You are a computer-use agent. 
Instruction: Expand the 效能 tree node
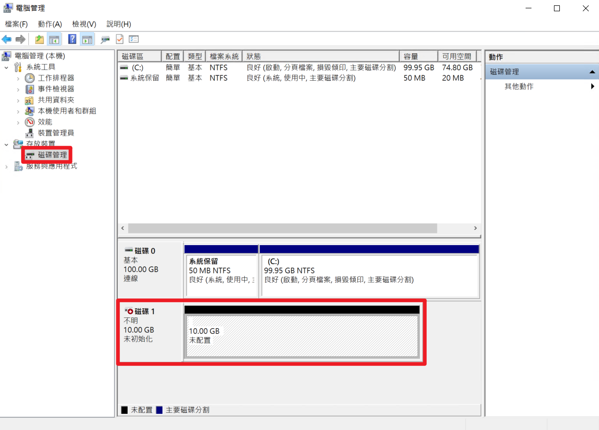point(18,122)
